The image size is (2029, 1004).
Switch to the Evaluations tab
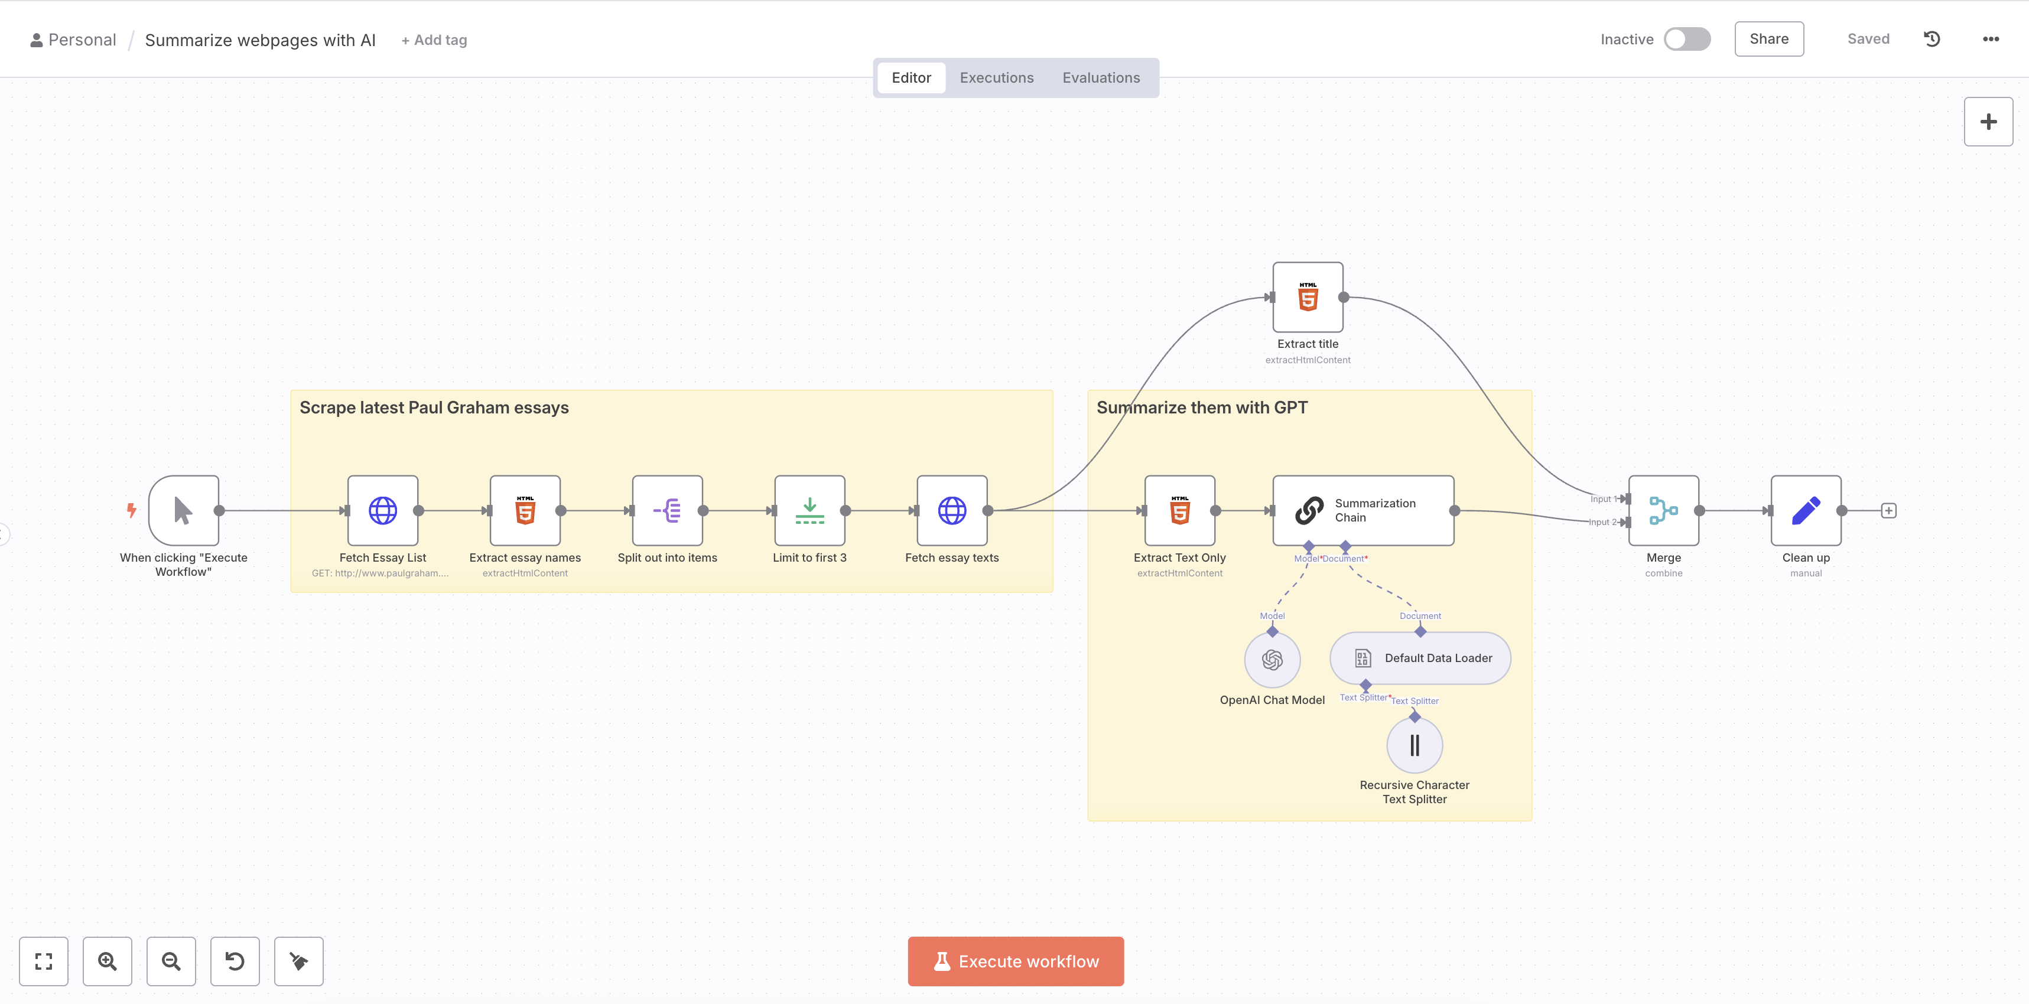tap(1100, 78)
